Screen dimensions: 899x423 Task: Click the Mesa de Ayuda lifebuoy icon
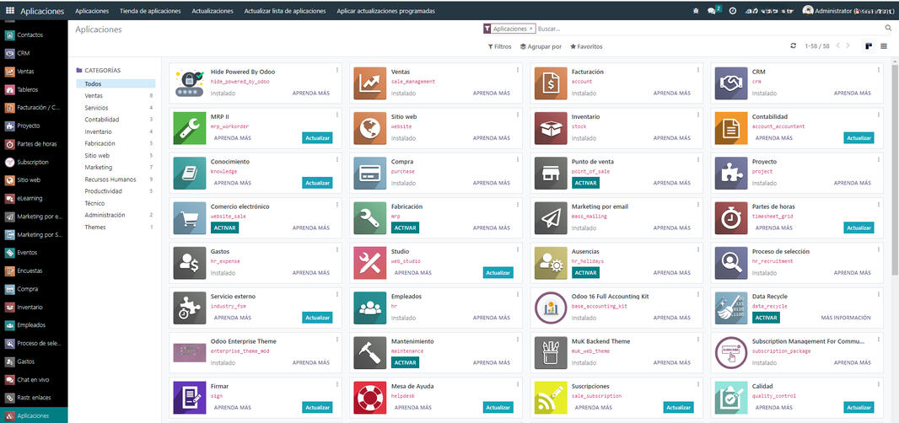(x=370, y=398)
